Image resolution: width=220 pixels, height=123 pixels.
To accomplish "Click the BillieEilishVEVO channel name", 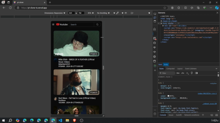I will 64,64.
